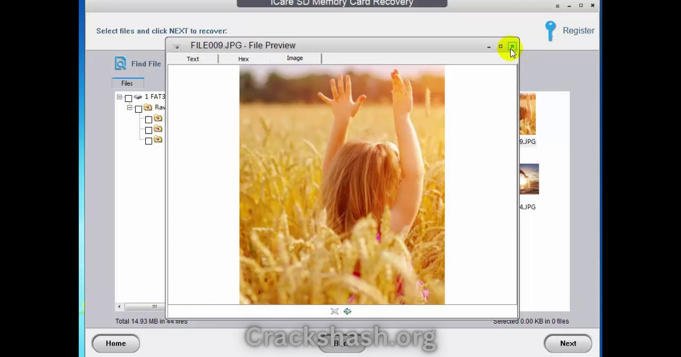The image size is (681, 357).
Task: Maximize the File Preview window
Action: pyautogui.click(x=501, y=46)
